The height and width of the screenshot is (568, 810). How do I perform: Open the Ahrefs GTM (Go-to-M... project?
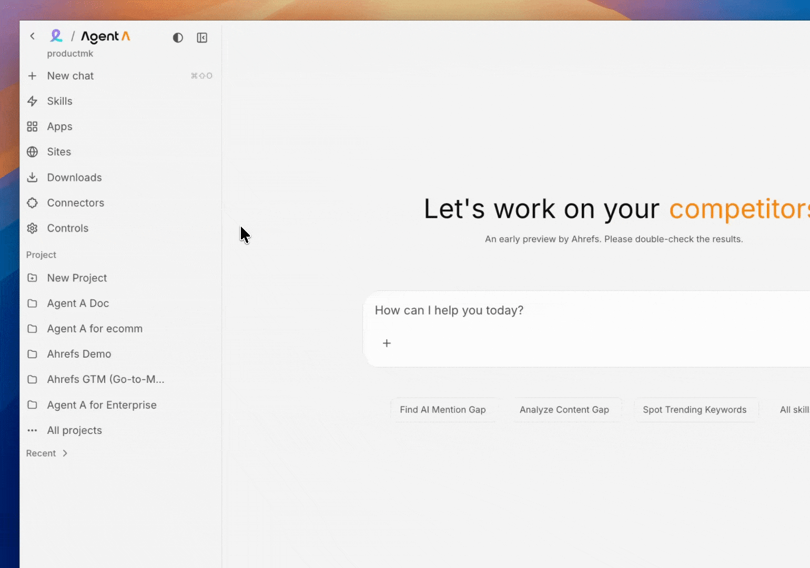120,379
